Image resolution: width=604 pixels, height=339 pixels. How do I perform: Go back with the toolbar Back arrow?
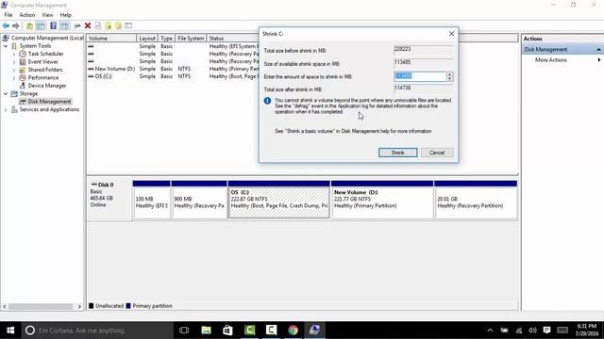[6, 25]
